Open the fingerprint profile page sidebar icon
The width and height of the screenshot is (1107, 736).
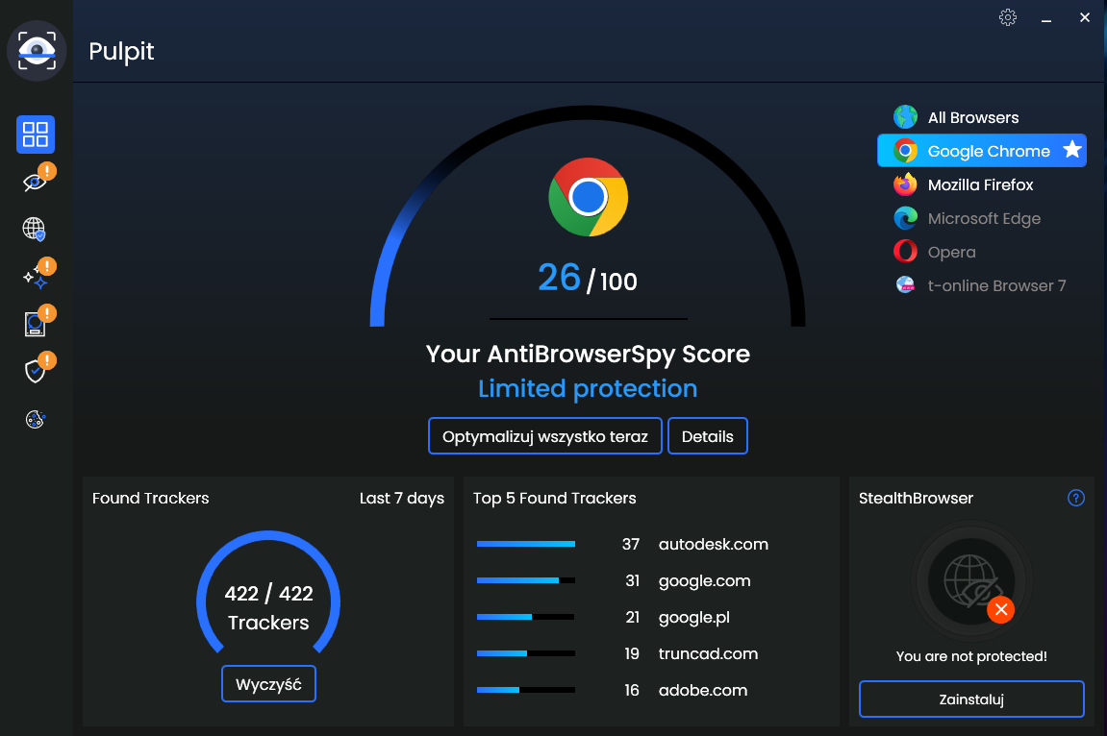[x=35, y=324]
